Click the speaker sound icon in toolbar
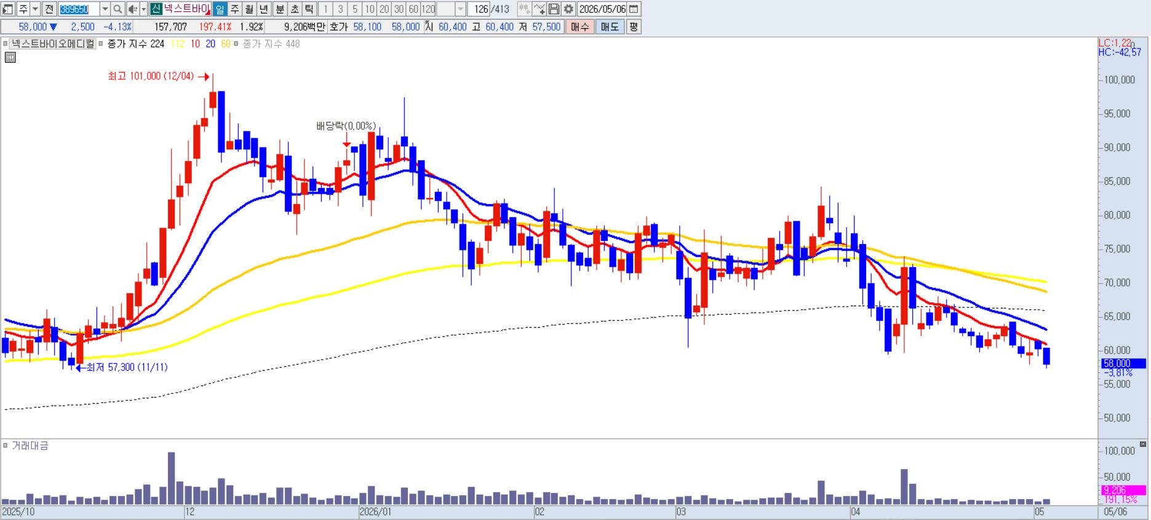The height and width of the screenshot is (520, 1151). coord(132,9)
